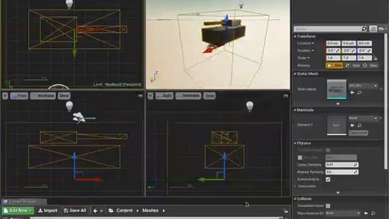
Task: Click the folder icon before Content path
Action: (111, 210)
